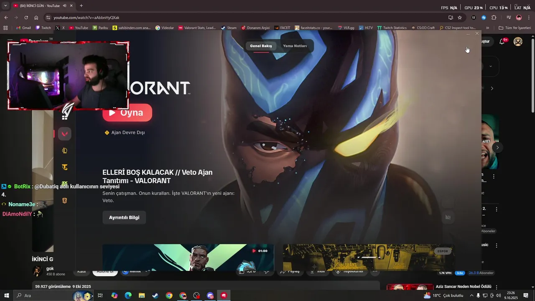Show hidden system tray icons
535x301 pixels.
pos(471,296)
